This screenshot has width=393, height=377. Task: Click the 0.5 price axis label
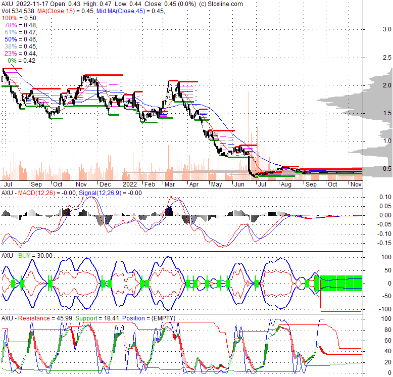click(387, 169)
